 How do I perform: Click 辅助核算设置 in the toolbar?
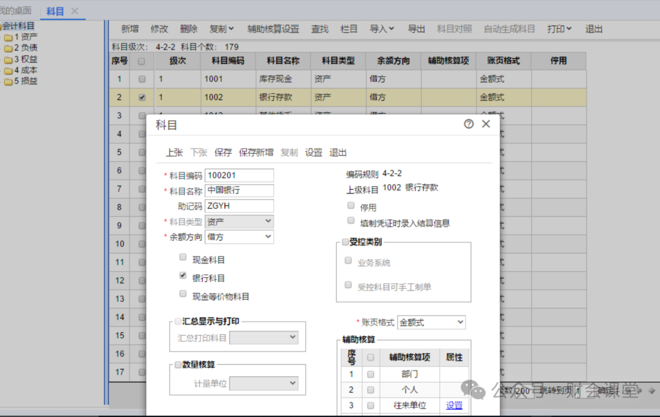(273, 29)
